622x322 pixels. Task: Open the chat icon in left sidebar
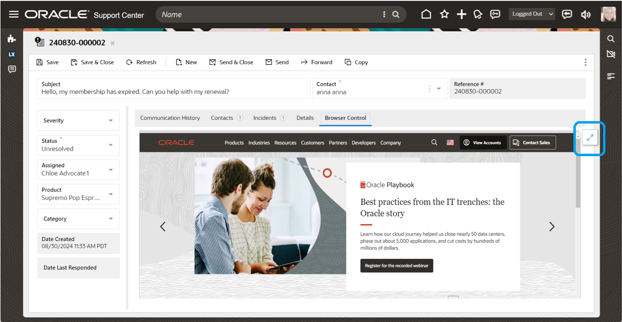coord(12,70)
